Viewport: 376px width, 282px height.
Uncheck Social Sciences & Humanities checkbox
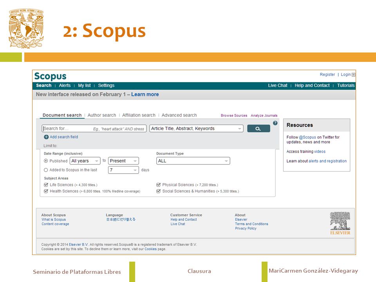click(158, 191)
